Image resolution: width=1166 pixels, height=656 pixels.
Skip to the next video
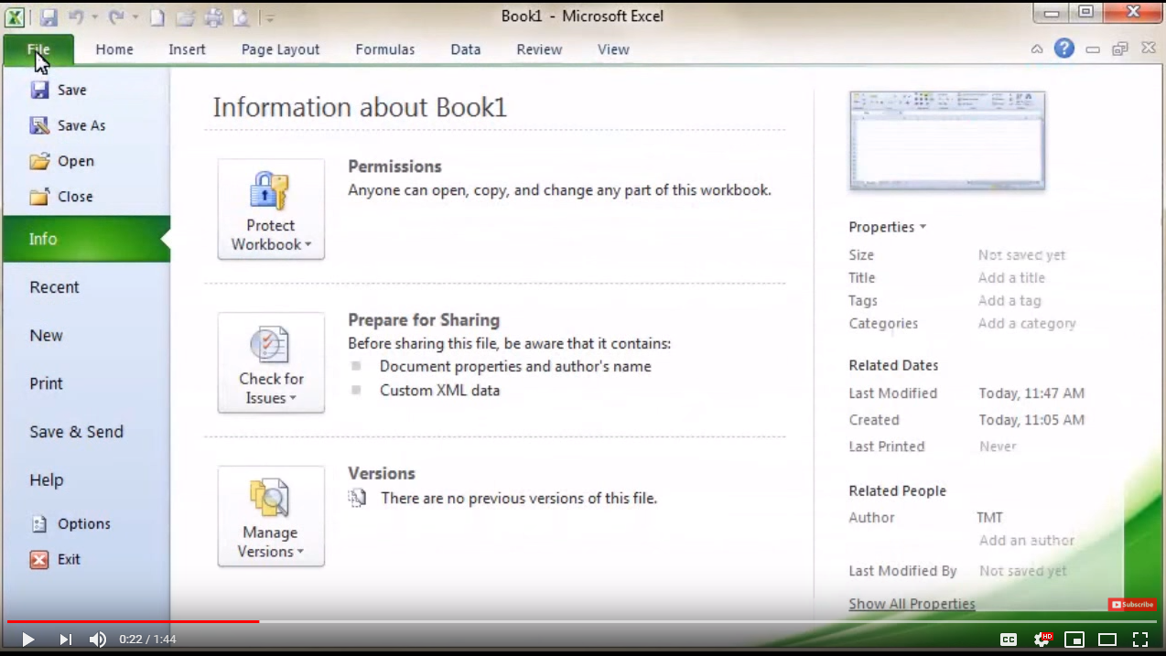65,640
